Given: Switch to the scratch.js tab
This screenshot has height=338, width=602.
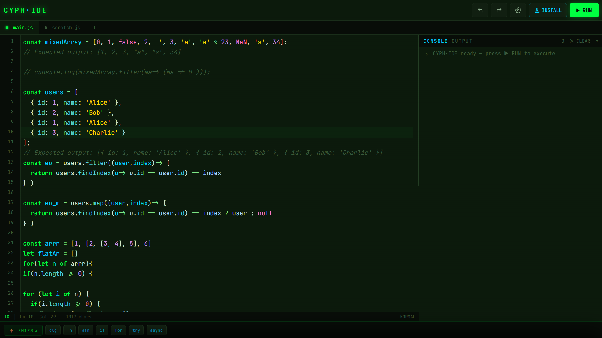Looking at the screenshot, I should point(62,28).
